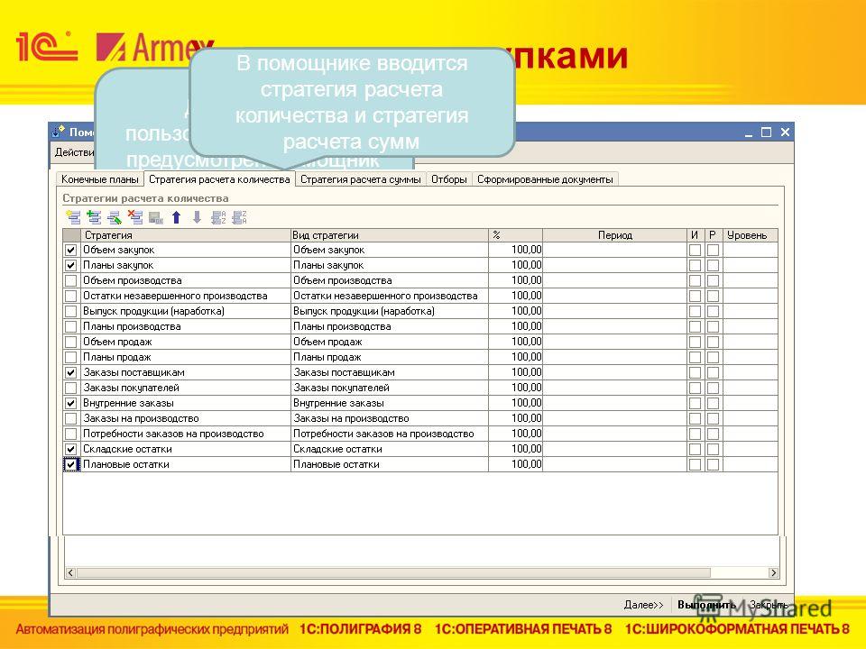The width and height of the screenshot is (866, 649).
Task: Check the Планы продаж strategy checkbox
Action: pos(70,357)
